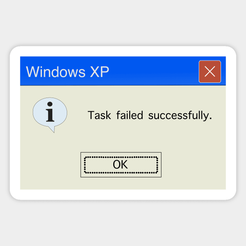Click the Windows XP title text
The height and width of the screenshot is (246, 246).
click(68, 72)
